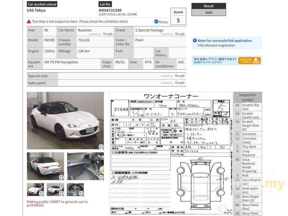
Task: Open the auction inspection sheet image
Action: (171, 153)
